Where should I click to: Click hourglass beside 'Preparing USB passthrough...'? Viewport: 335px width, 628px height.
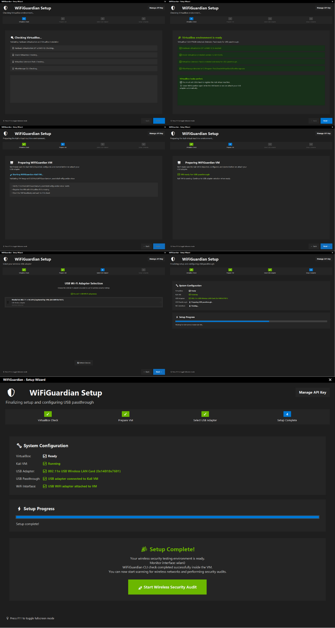pyautogui.click(x=190, y=302)
